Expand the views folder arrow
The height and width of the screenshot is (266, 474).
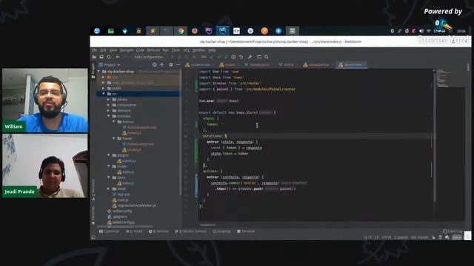tap(109, 189)
